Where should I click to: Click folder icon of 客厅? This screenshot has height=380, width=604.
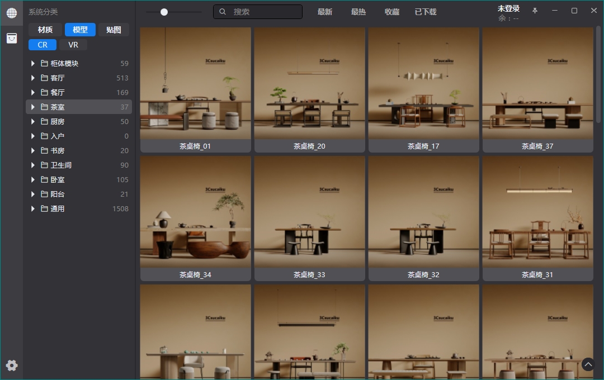pos(44,78)
